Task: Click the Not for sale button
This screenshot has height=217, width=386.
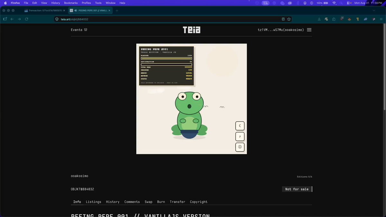Action: 297,189
